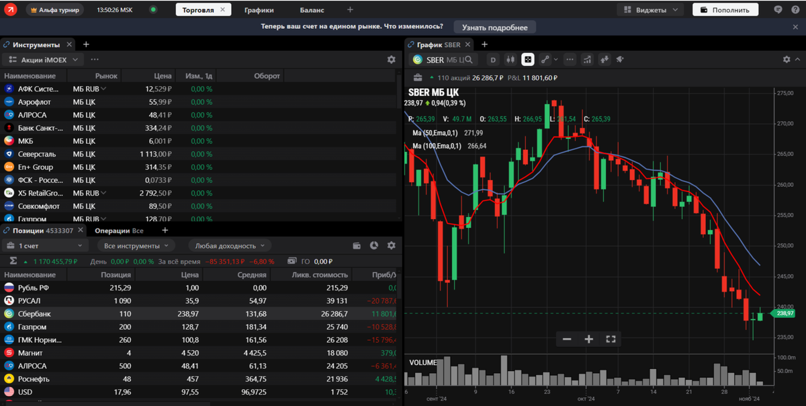Close the Позиции panel tab

(x=81, y=231)
